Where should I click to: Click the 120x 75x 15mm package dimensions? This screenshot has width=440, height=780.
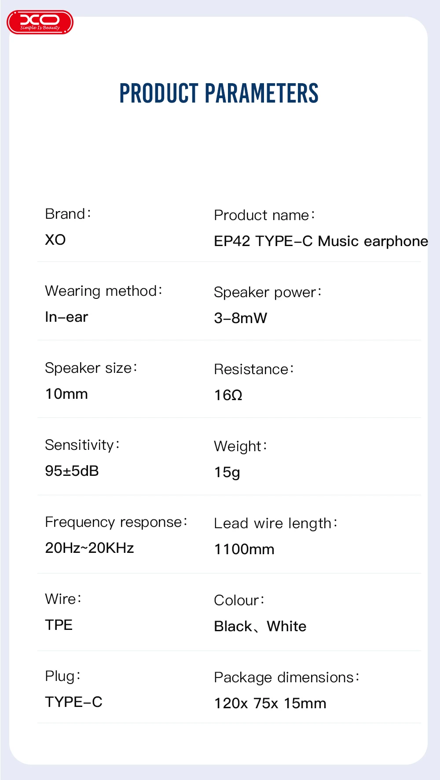click(270, 703)
